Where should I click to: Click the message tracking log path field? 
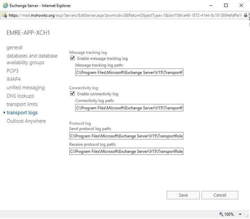click(129, 72)
